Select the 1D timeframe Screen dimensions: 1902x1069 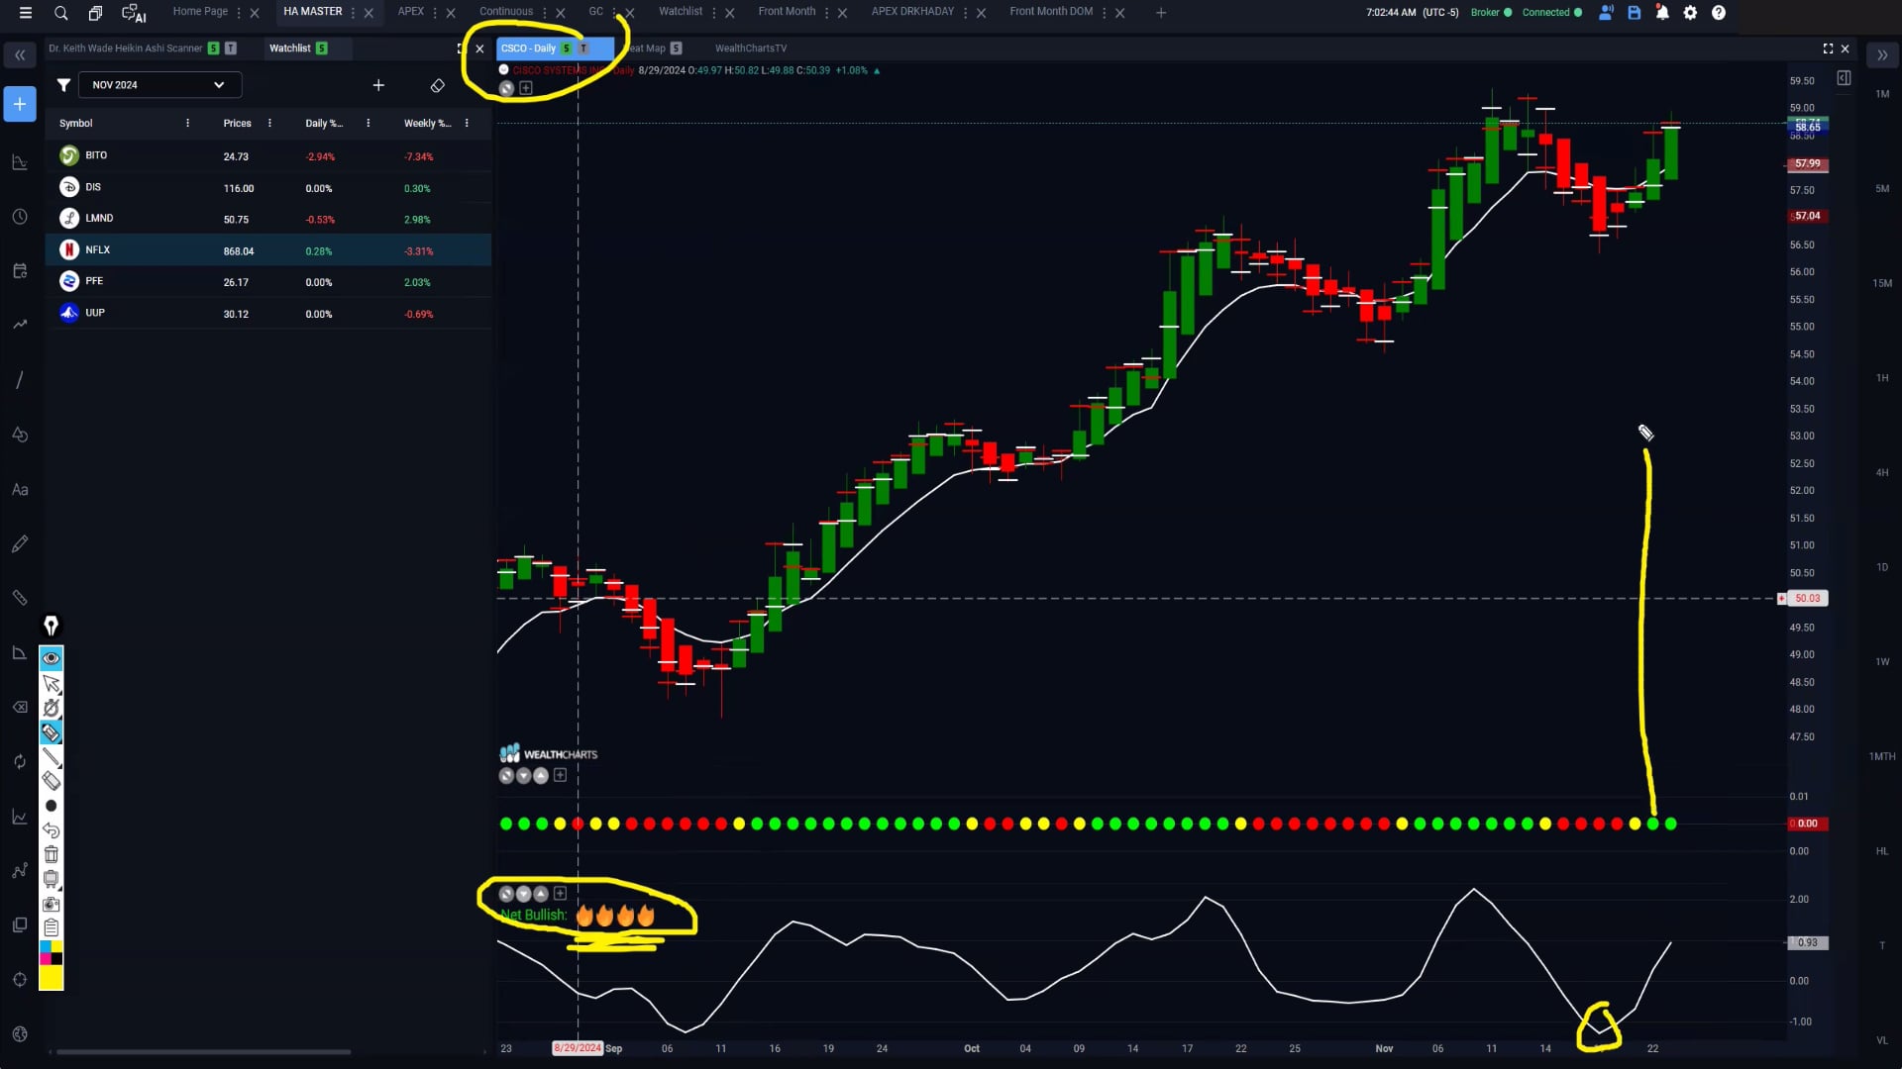[1882, 567]
